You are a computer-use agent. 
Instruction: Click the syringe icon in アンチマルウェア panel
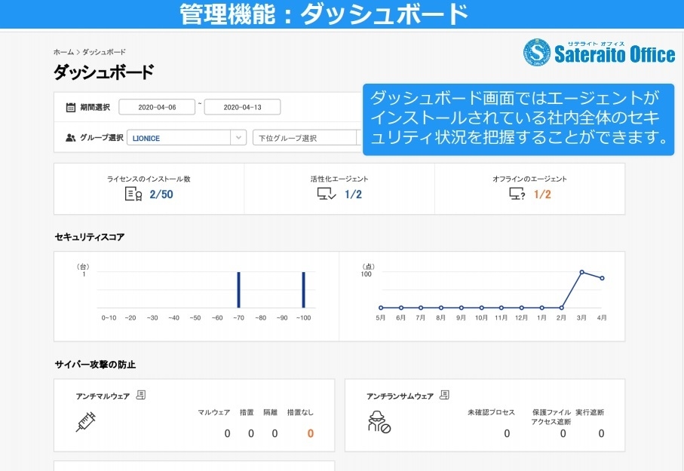85,424
